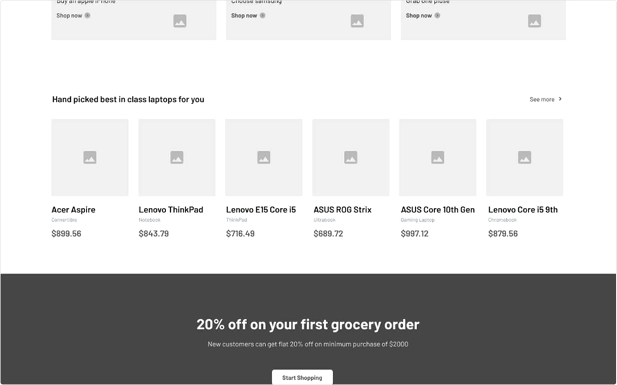Viewport: 617px width, 385px height.
Task: Click the ASUS Core 10th Gen product name
Action: coord(438,210)
